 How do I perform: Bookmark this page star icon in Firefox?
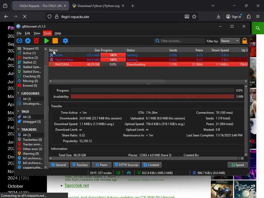coord(194,16)
